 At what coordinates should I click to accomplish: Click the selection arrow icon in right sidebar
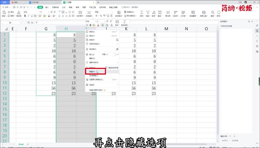point(257,31)
